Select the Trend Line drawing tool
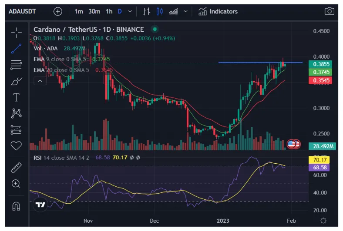This screenshot has height=231, width=343. pos(17,49)
